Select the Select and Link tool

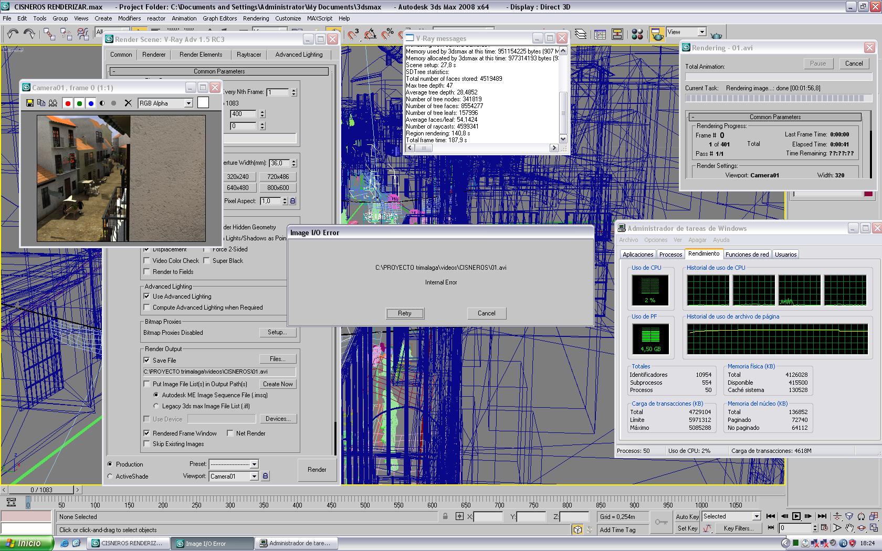49,34
